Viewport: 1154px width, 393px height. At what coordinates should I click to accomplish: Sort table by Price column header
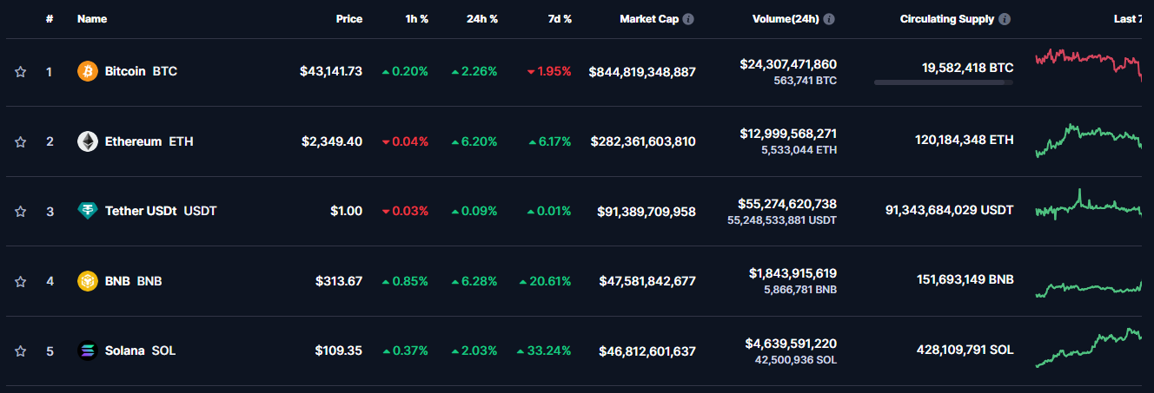click(x=349, y=19)
